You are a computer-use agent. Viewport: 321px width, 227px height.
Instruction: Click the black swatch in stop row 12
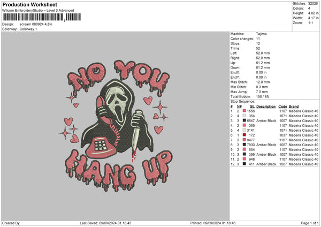coord(244,164)
